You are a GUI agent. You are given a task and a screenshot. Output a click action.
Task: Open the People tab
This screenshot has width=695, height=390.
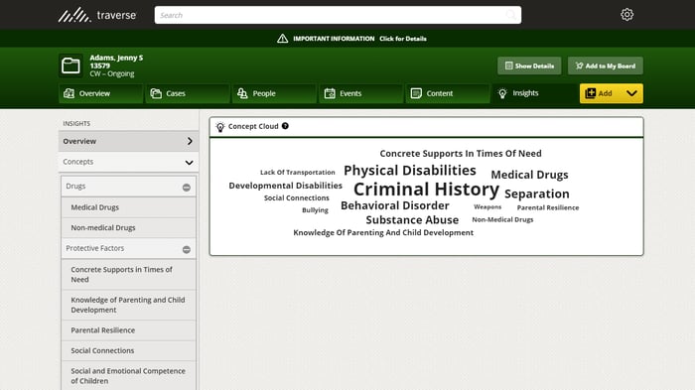pos(274,93)
